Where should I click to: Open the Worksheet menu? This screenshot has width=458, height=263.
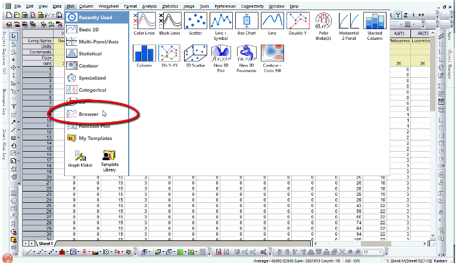click(x=108, y=6)
